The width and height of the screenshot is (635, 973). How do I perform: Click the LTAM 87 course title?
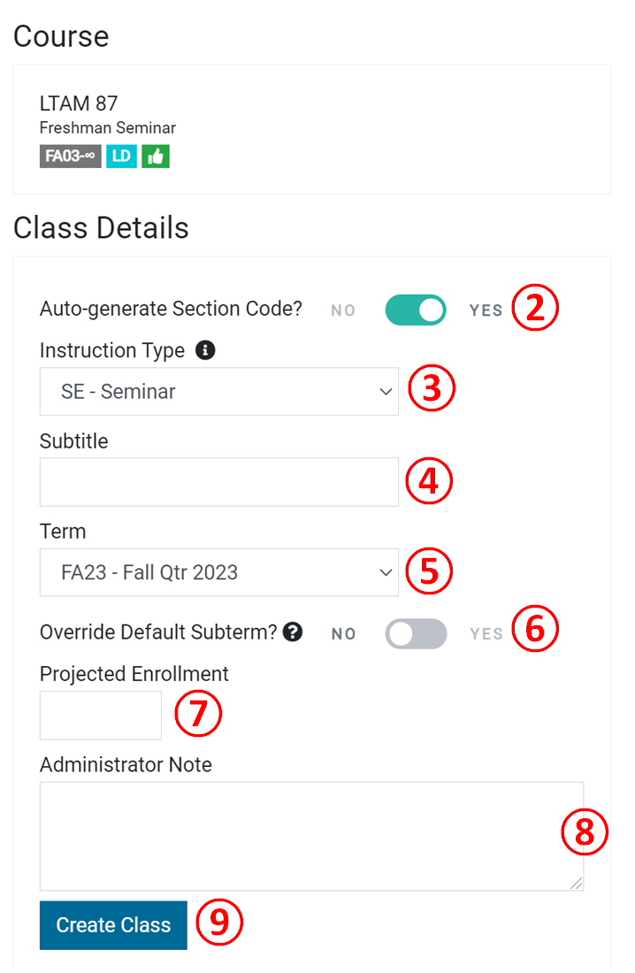pos(78,103)
